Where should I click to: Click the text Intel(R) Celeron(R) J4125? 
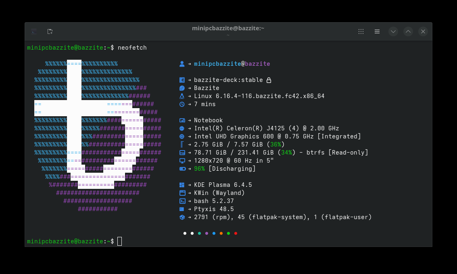click(239, 129)
